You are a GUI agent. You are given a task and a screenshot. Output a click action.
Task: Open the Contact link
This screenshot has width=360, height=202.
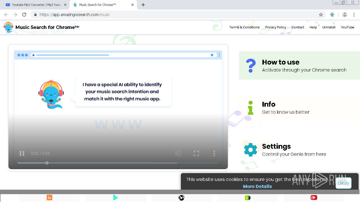tap(298, 27)
